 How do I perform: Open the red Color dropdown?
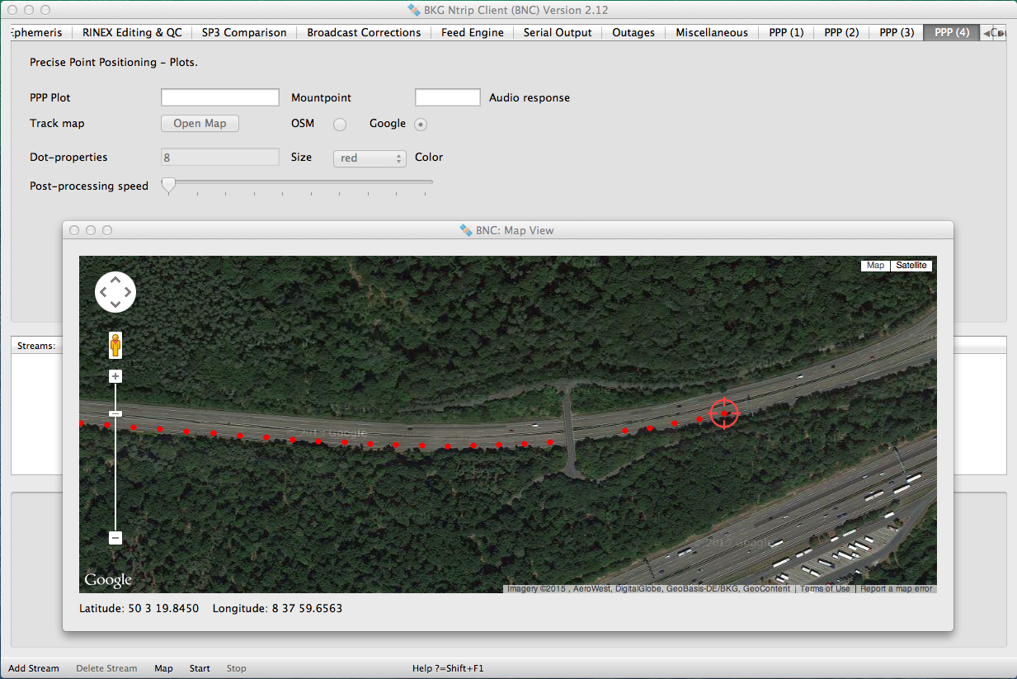click(x=370, y=158)
